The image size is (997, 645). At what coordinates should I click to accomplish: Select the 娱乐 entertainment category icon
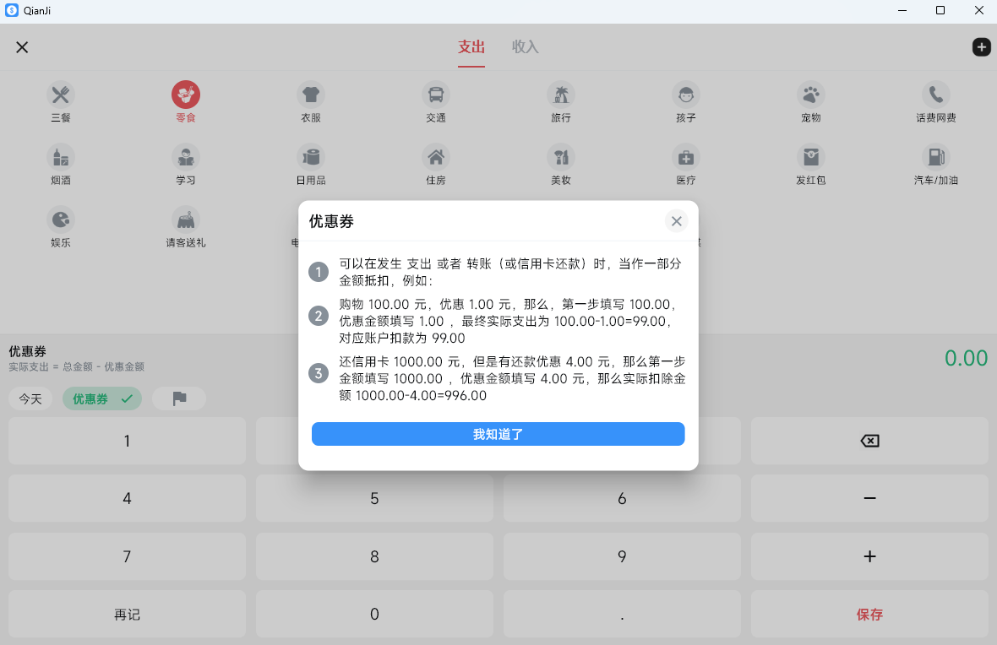61,220
